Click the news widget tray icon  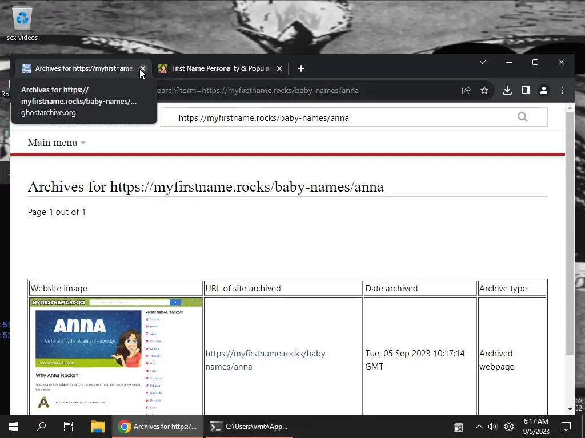(458, 427)
